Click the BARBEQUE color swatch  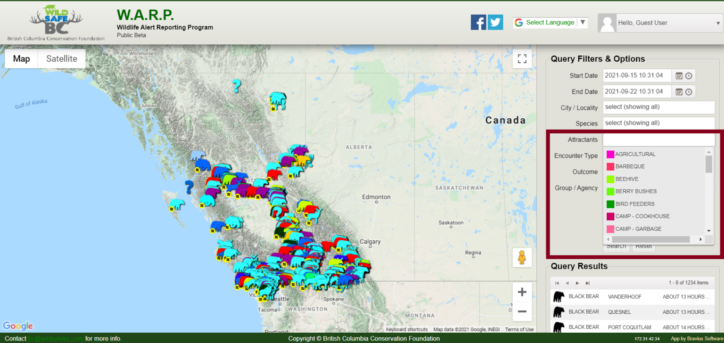611,166
